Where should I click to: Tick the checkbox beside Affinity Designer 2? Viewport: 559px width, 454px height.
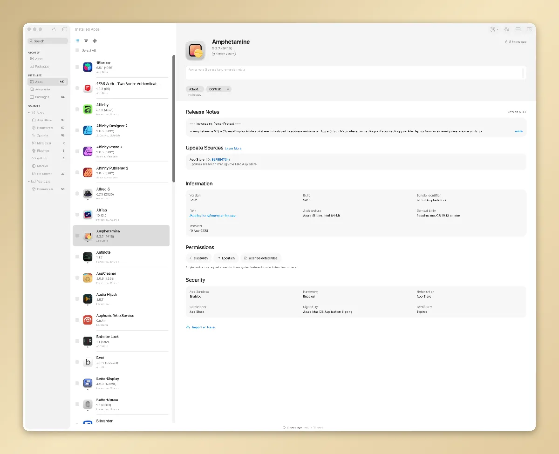(x=77, y=130)
